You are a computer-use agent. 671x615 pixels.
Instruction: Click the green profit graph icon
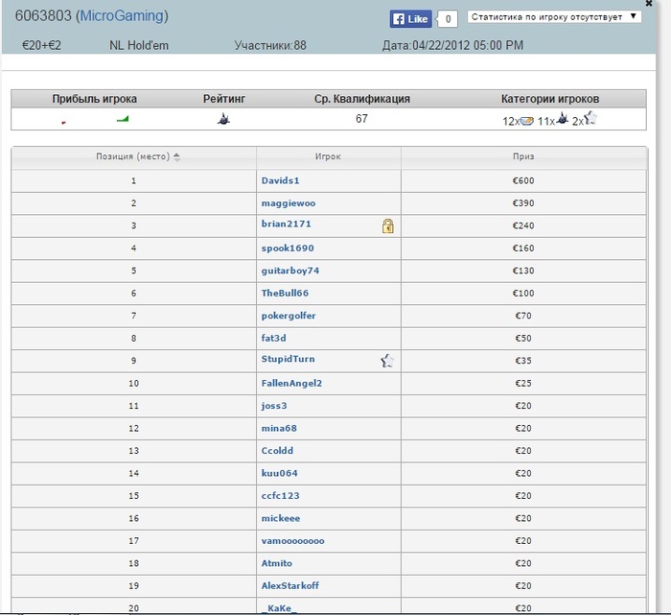[123, 119]
